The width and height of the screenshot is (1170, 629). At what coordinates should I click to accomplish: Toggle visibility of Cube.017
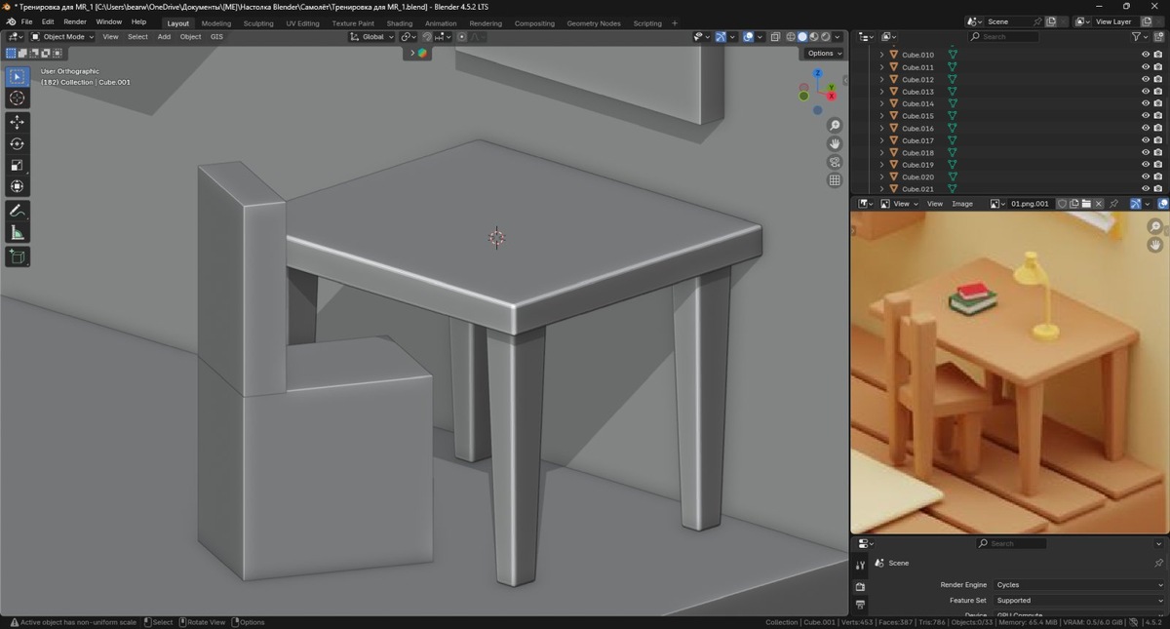(1146, 140)
